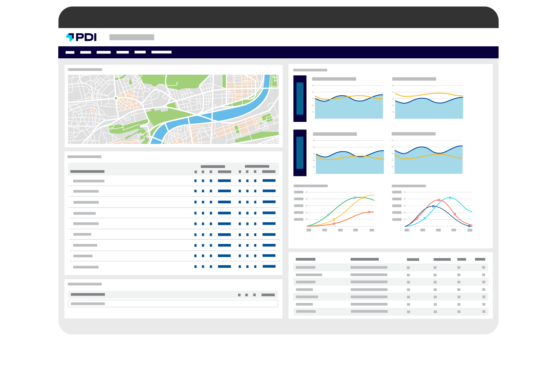Select the first item in the navy menu bar
554x390 pixels.
[70, 52]
